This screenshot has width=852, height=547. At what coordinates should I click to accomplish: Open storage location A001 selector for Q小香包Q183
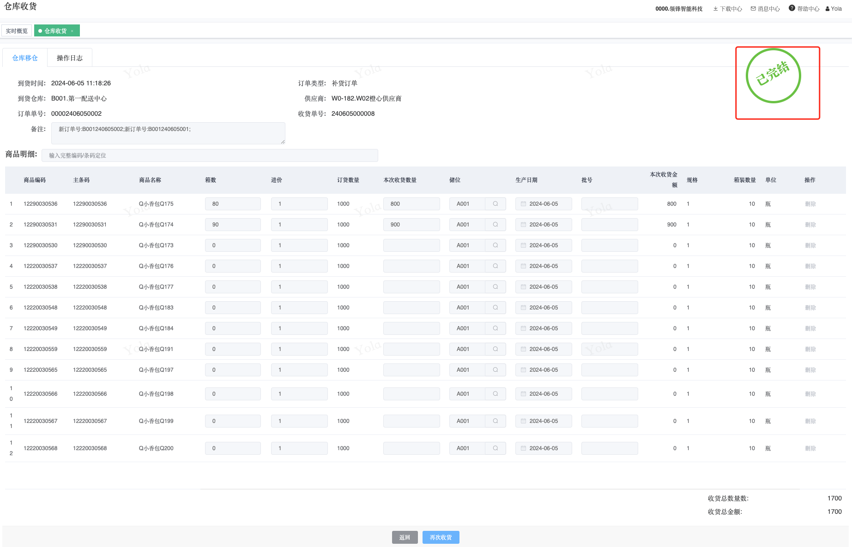(x=467, y=308)
